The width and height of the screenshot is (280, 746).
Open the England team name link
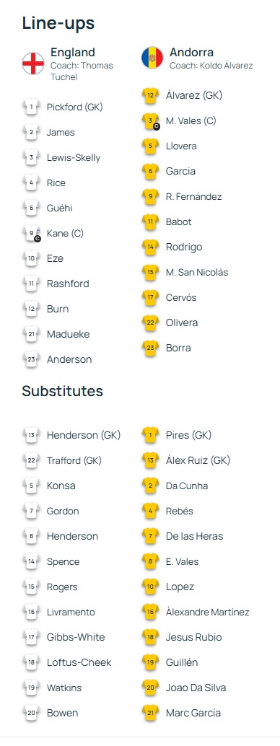pyautogui.click(x=73, y=53)
